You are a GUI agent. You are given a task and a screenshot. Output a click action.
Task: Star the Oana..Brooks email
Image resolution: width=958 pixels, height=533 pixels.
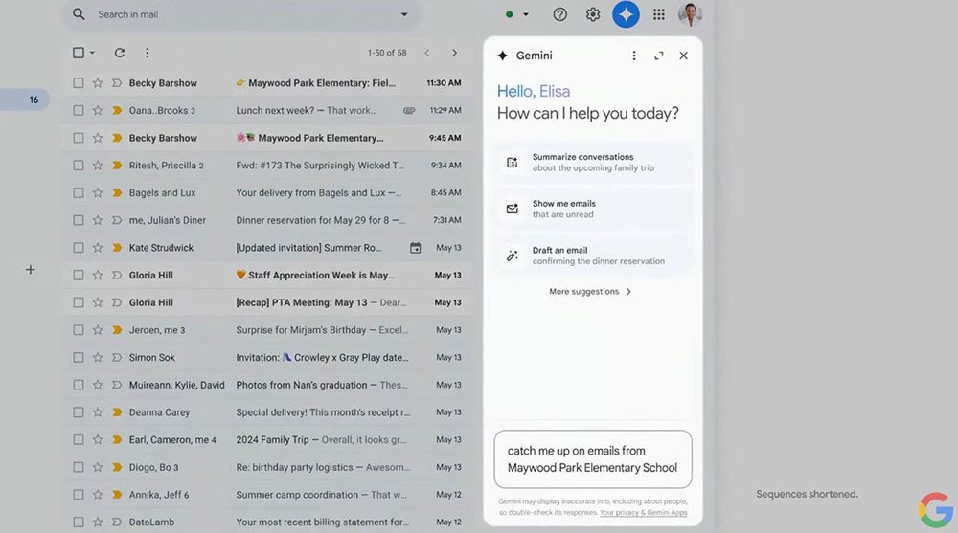98,110
